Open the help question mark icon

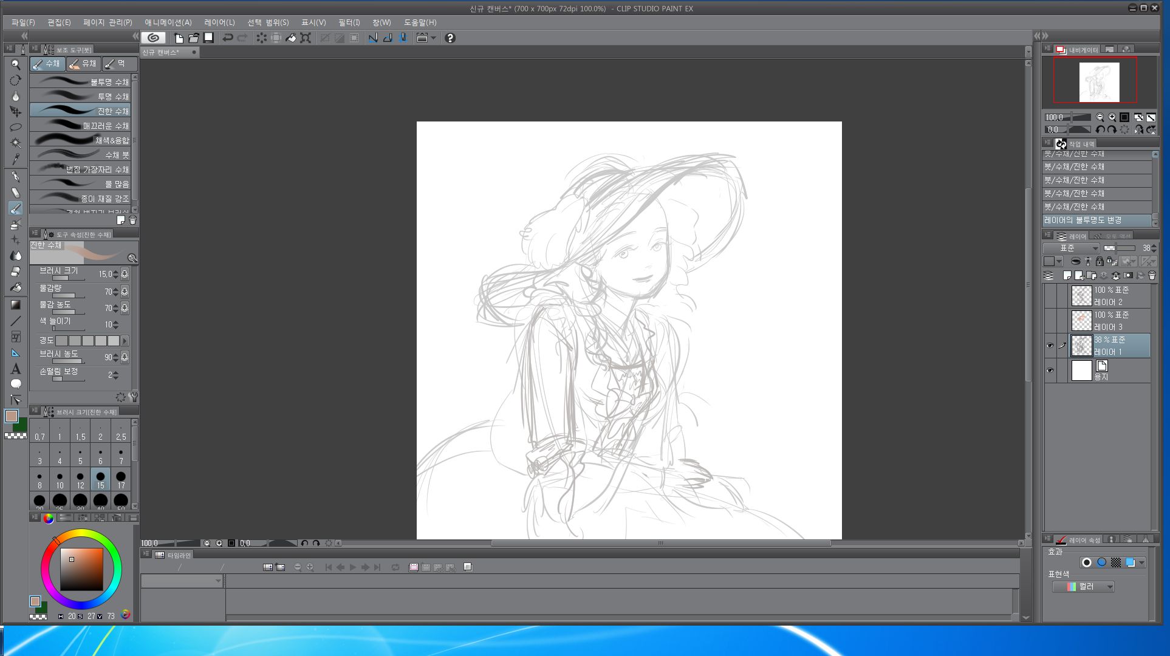pos(450,38)
